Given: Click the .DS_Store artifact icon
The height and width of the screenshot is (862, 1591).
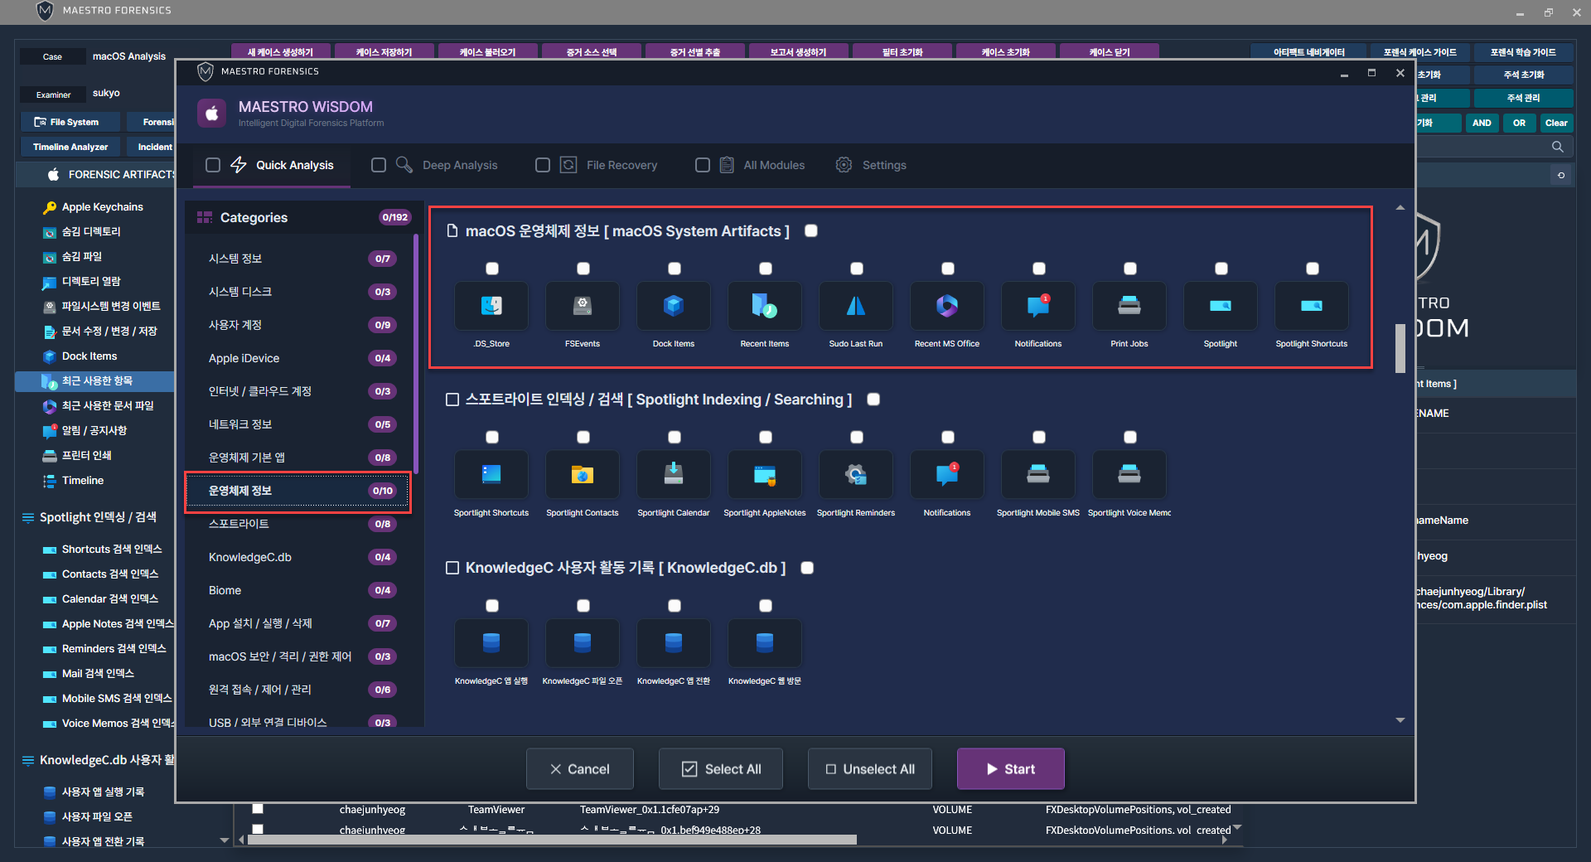Looking at the screenshot, I should [491, 307].
